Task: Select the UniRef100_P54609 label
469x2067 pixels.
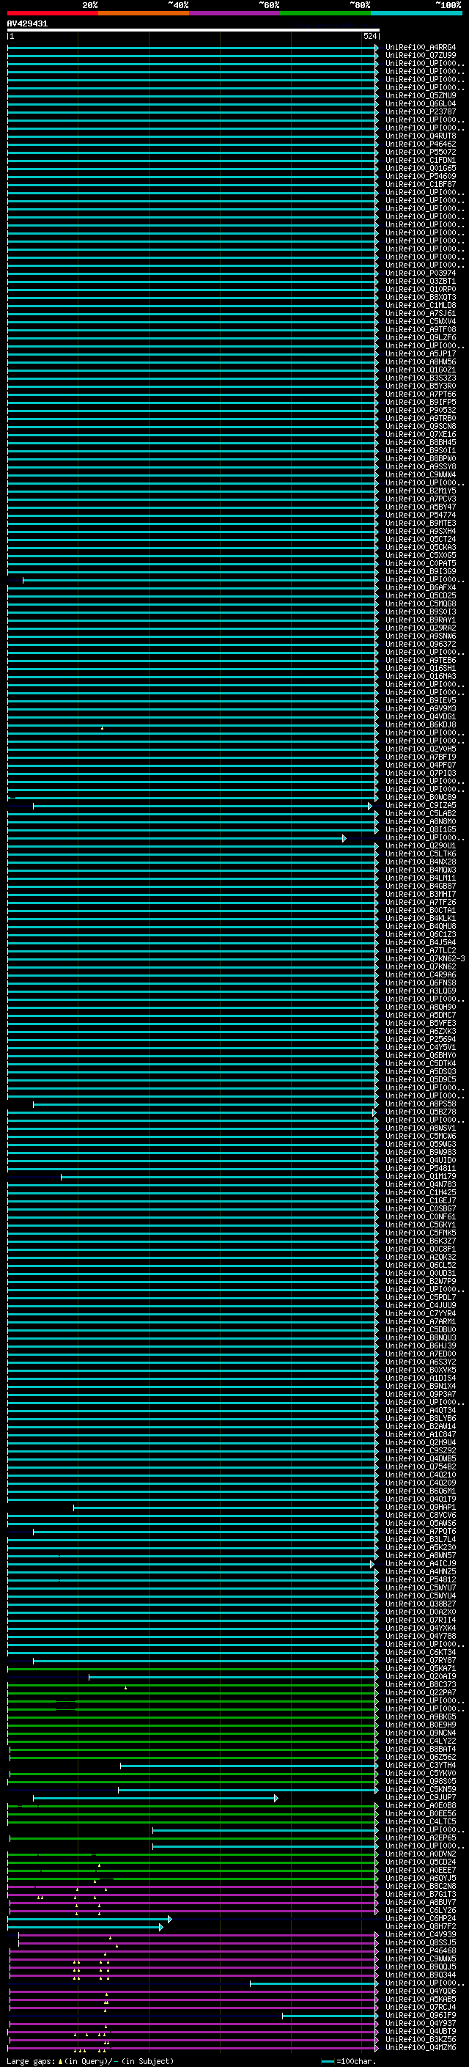Action: (420, 176)
